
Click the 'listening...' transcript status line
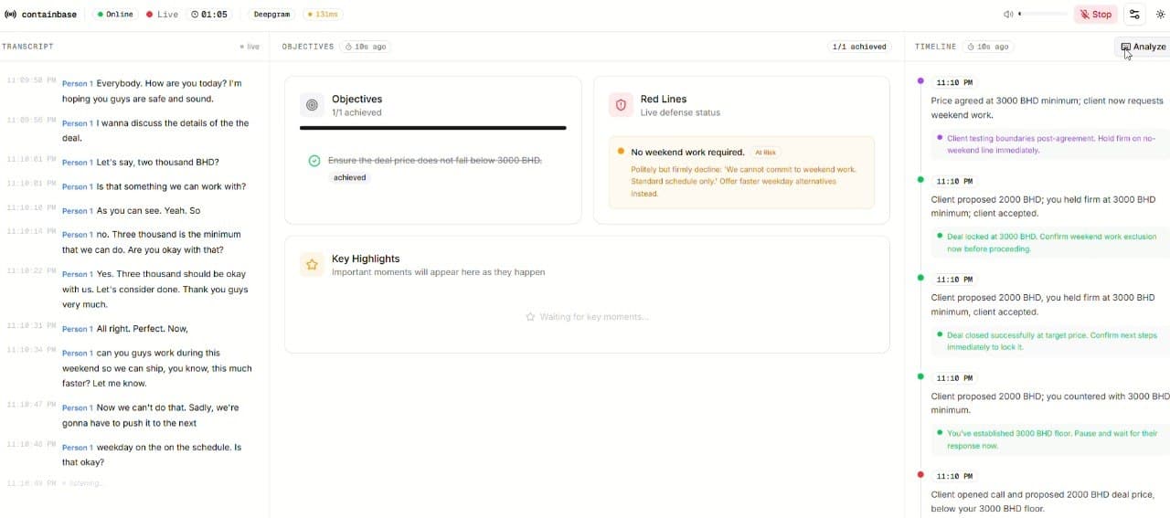(x=82, y=483)
